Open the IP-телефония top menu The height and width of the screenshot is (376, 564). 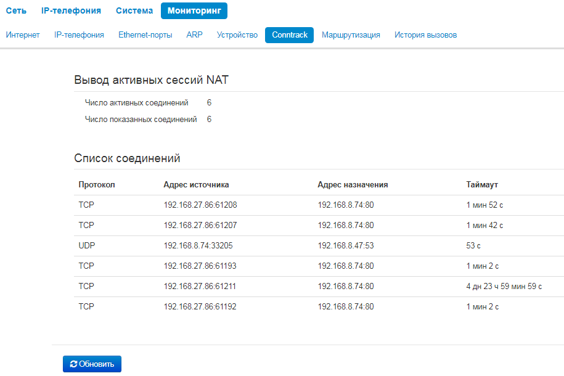pyautogui.click(x=71, y=10)
